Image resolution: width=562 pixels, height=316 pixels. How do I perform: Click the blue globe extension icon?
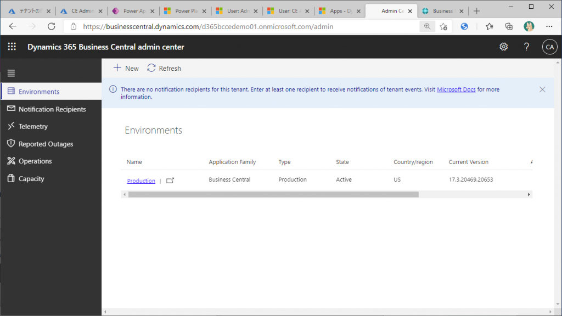(464, 26)
